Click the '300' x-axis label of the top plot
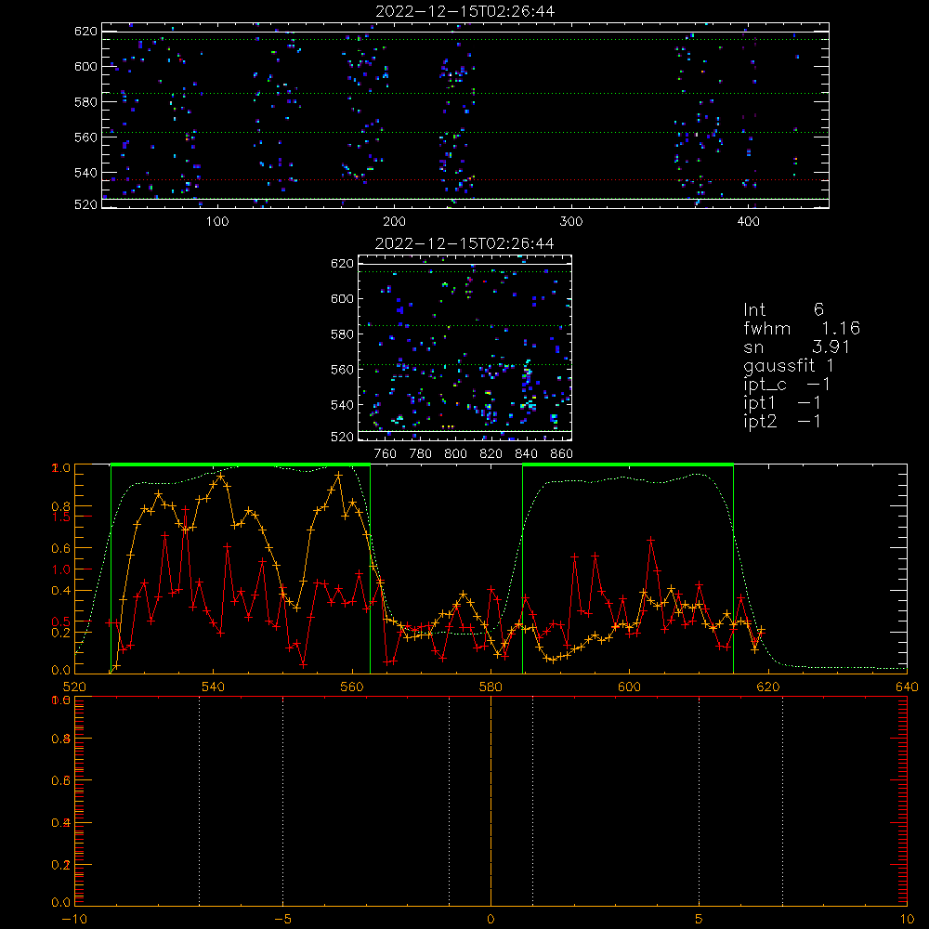The image size is (929, 929). (571, 222)
